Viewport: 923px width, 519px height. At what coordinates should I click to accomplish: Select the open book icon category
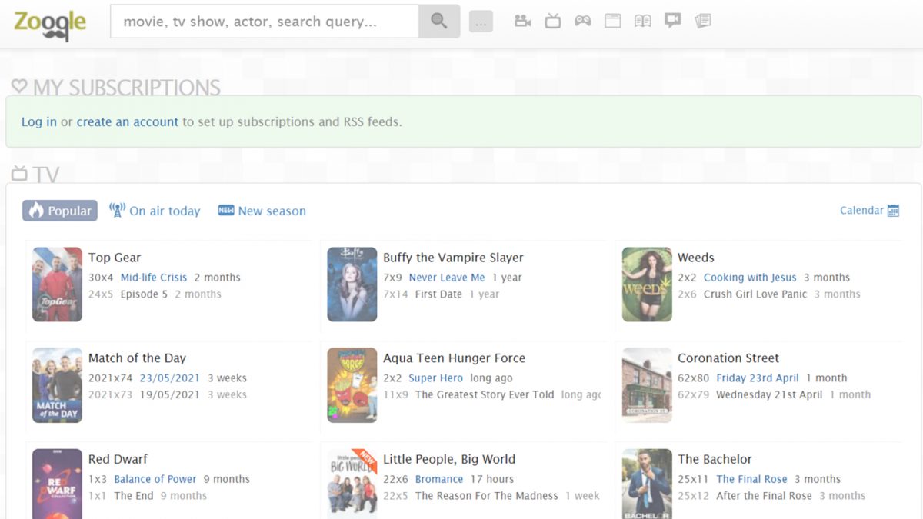[x=642, y=22]
